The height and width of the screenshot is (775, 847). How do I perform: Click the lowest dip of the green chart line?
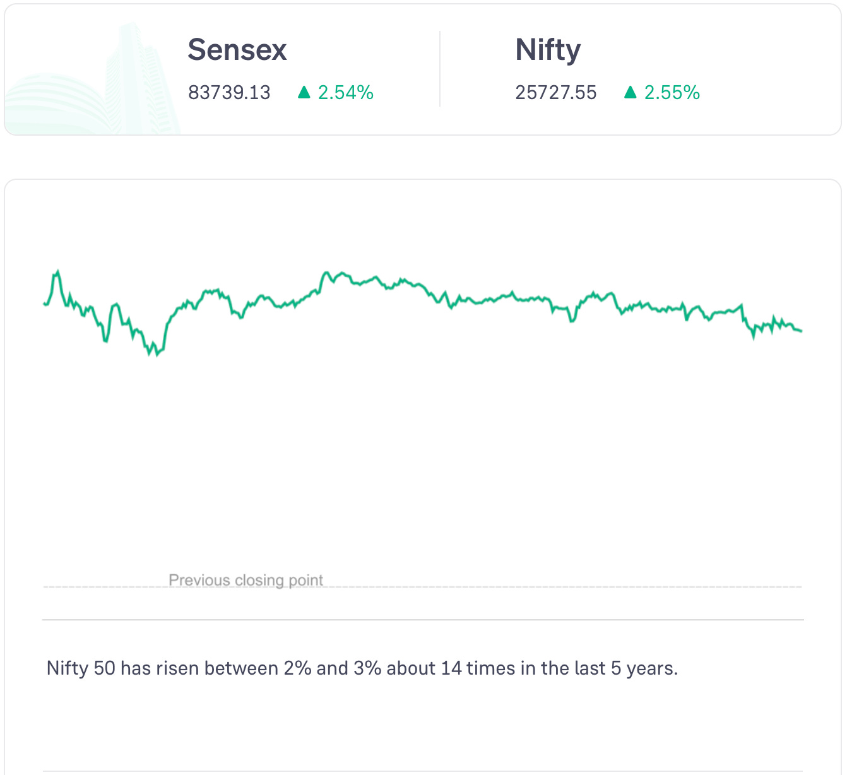coord(157,355)
